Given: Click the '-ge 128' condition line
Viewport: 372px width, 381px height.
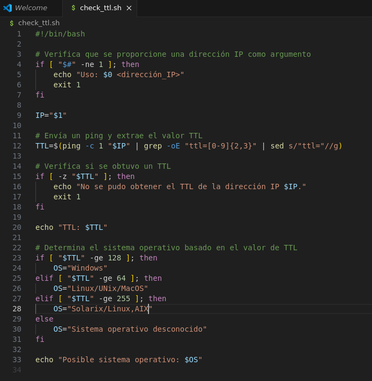Looking at the screenshot, I should point(96,258).
